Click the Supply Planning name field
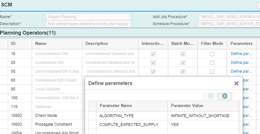The width and height of the screenshot is (260, 134). [x=89, y=17]
